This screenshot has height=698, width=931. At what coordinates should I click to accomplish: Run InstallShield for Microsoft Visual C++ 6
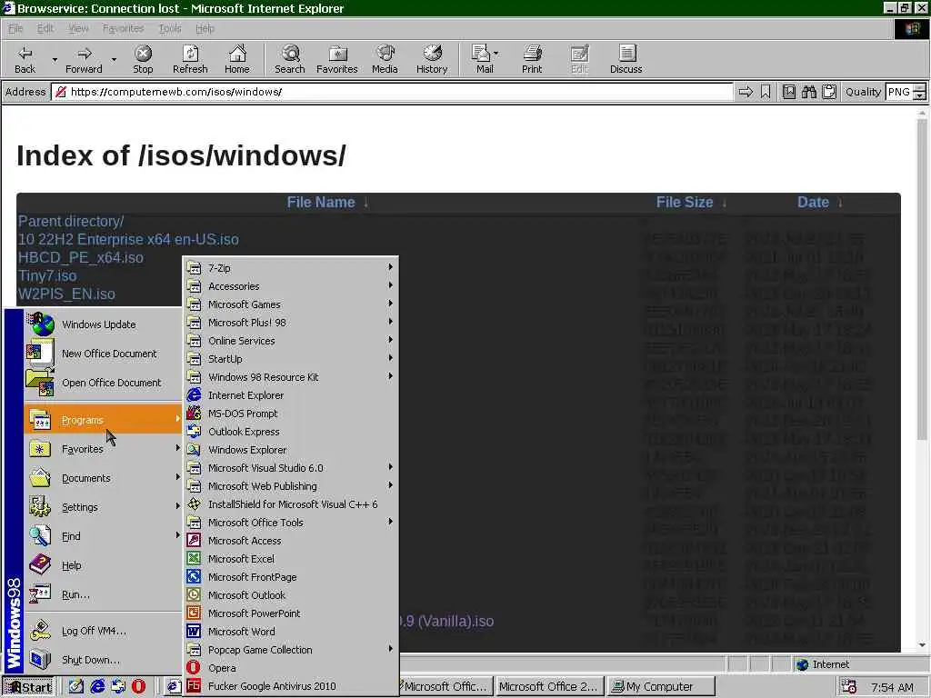click(291, 504)
